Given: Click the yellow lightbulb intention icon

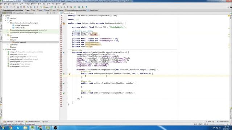Looking at the screenshot, I should (69, 74).
